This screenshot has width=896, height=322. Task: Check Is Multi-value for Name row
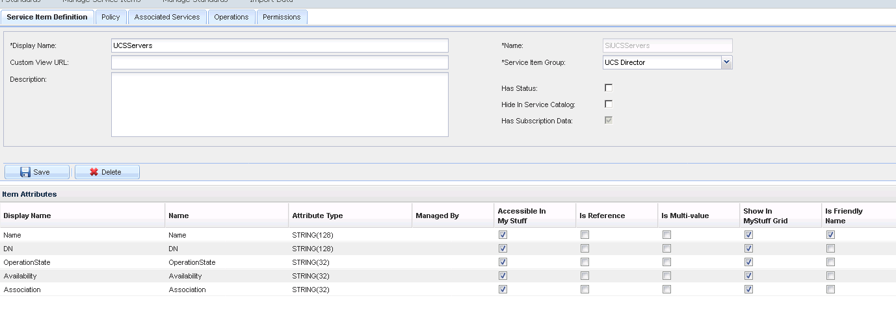[666, 235]
